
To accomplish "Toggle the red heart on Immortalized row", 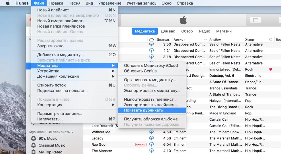I will pyautogui.click(x=271, y=69).
